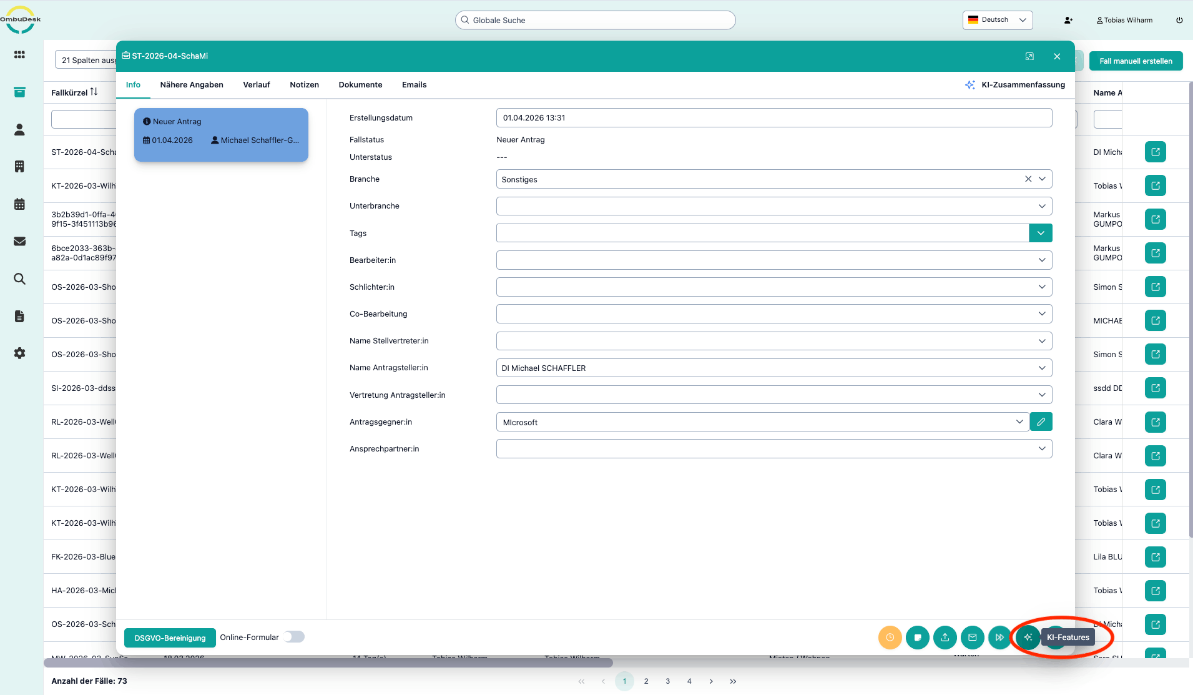Screen dimensions: 1193x695
Task: Switch to the Verlauf tab
Action: [256, 85]
